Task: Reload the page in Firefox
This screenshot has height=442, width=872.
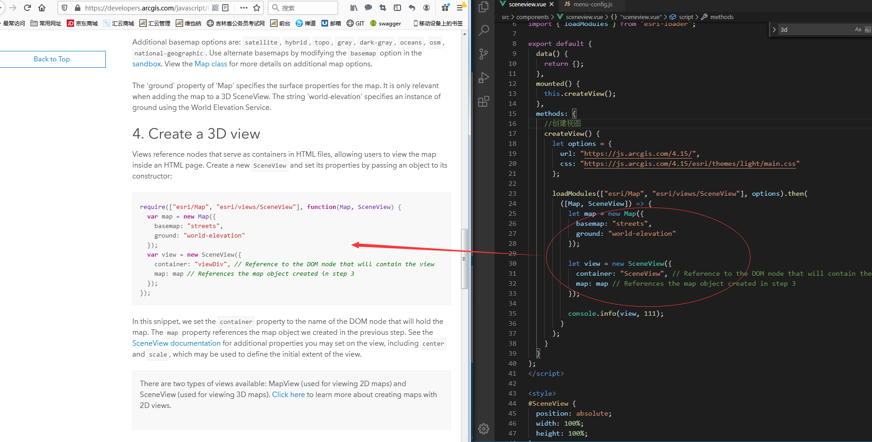Action: (27, 8)
